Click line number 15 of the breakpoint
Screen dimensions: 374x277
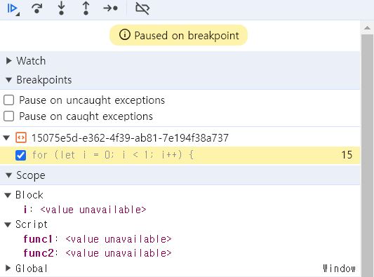click(347, 155)
